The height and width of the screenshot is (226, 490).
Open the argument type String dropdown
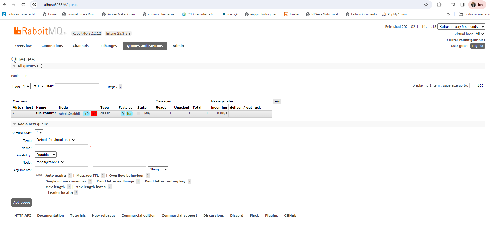[158, 169]
